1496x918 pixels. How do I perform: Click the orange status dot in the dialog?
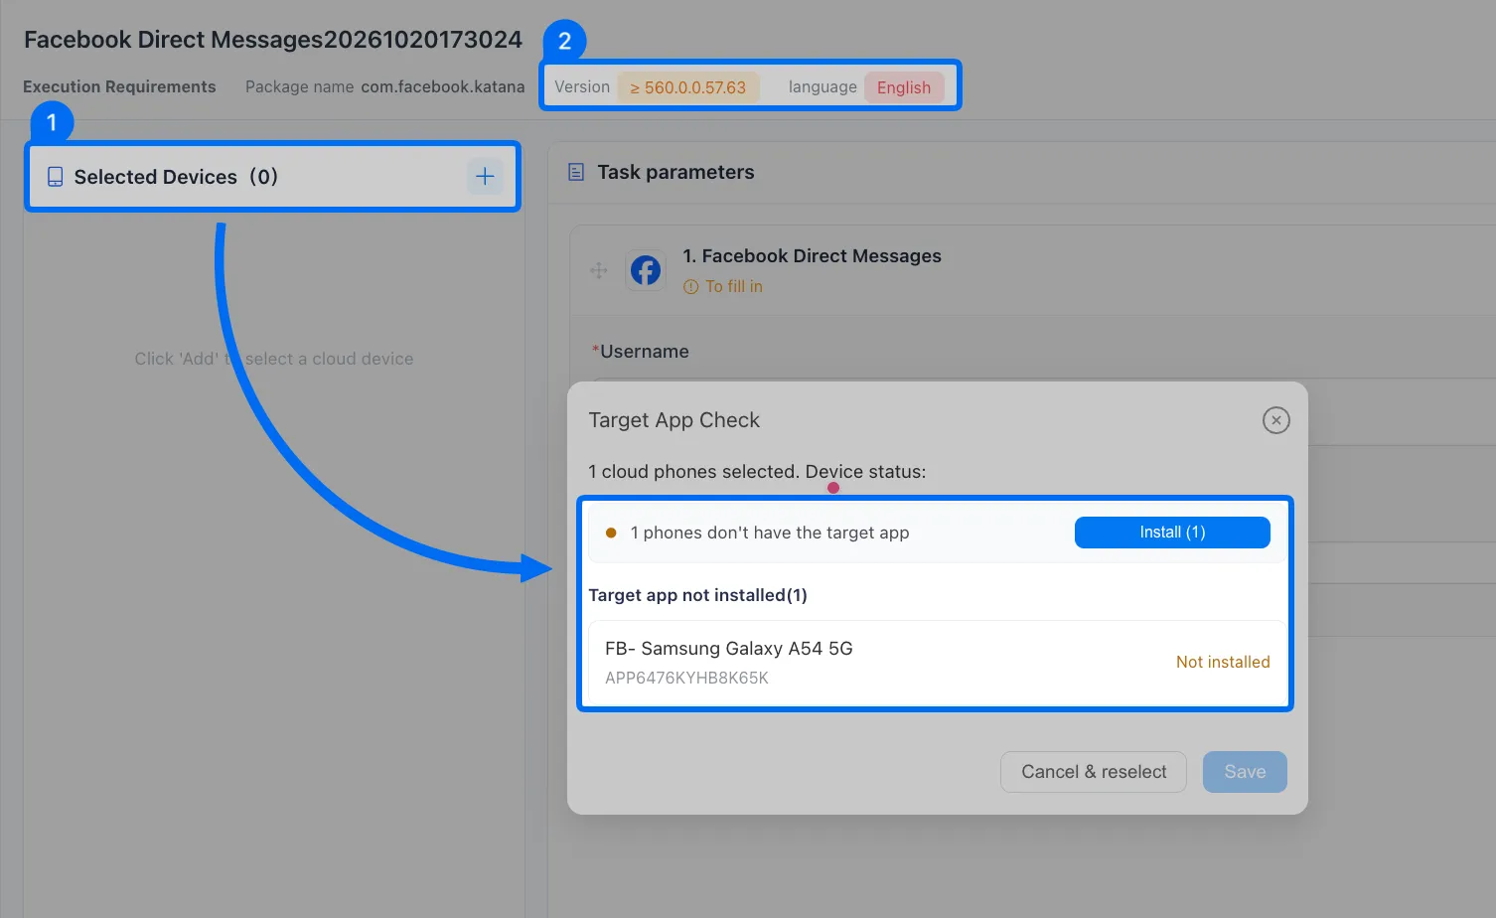click(x=611, y=533)
